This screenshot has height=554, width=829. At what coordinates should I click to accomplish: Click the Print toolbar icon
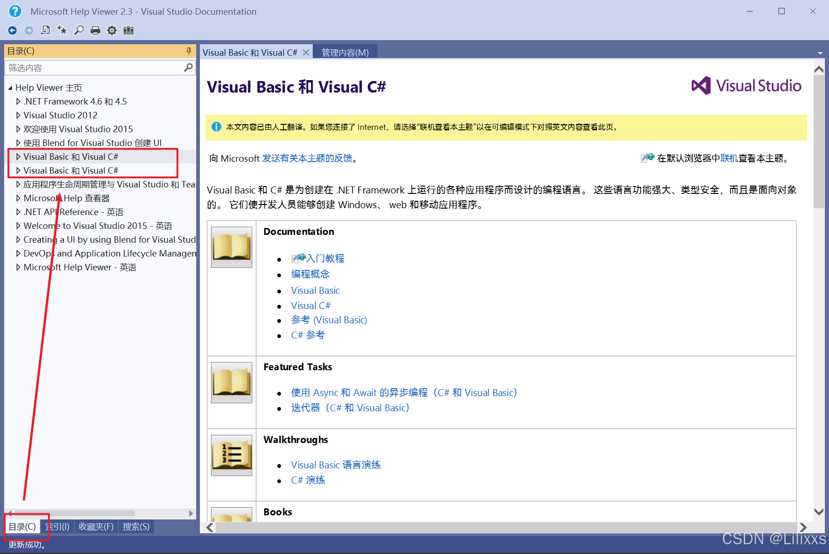click(95, 30)
